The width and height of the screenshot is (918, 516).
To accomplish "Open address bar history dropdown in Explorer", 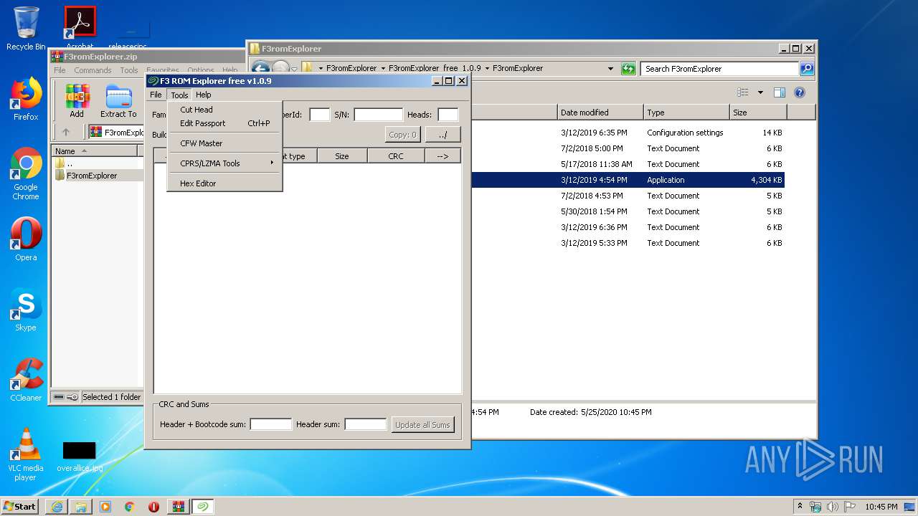I will (610, 69).
